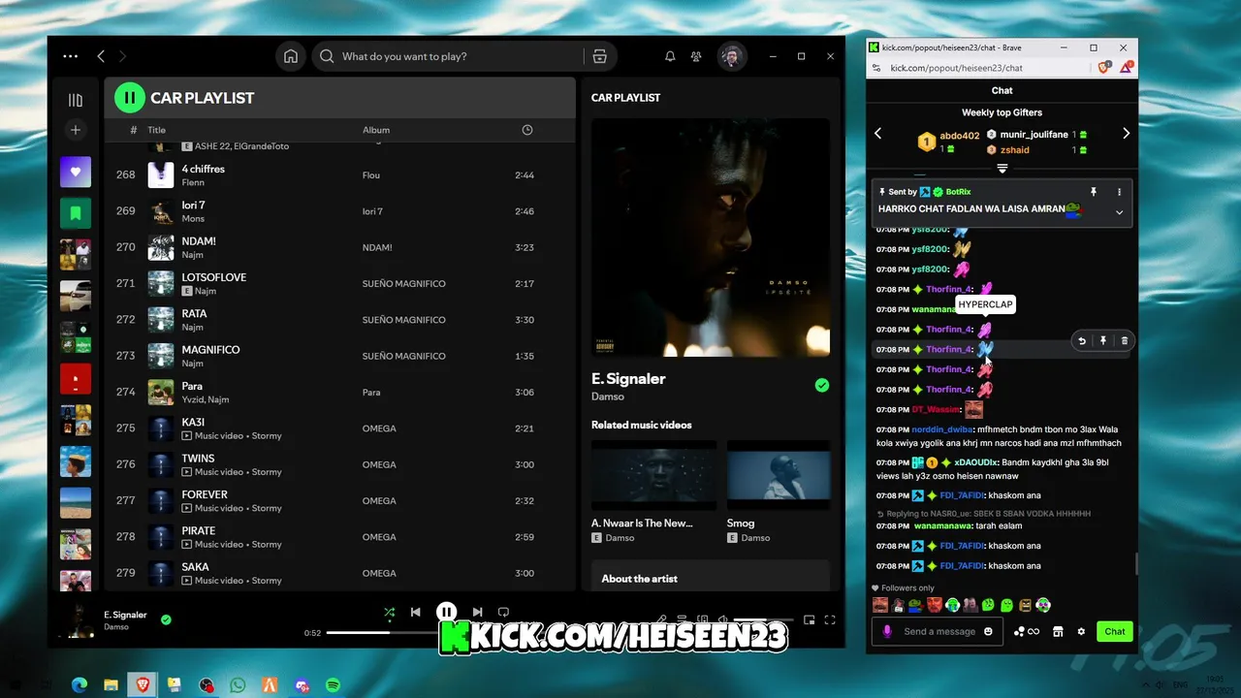Open E. Signaler album cover in Now Playing
The height and width of the screenshot is (698, 1241).
(711, 238)
